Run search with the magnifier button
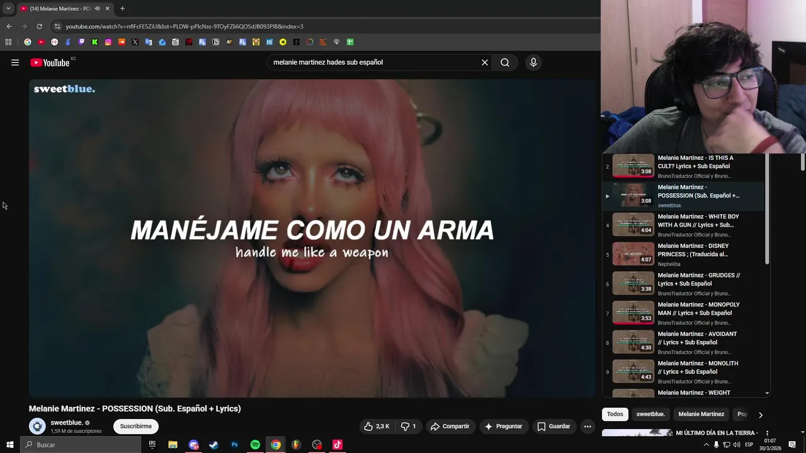Screen dimensions: 806x453 pyautogui.click(x=505, y=62)
